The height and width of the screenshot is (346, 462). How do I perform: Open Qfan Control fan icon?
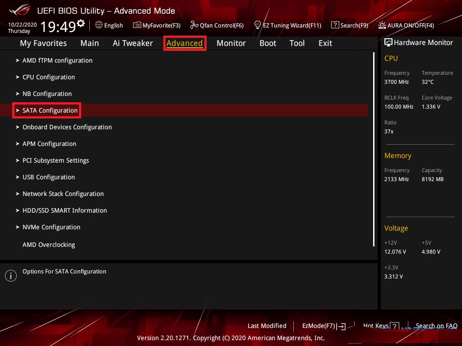click(194, 25)
